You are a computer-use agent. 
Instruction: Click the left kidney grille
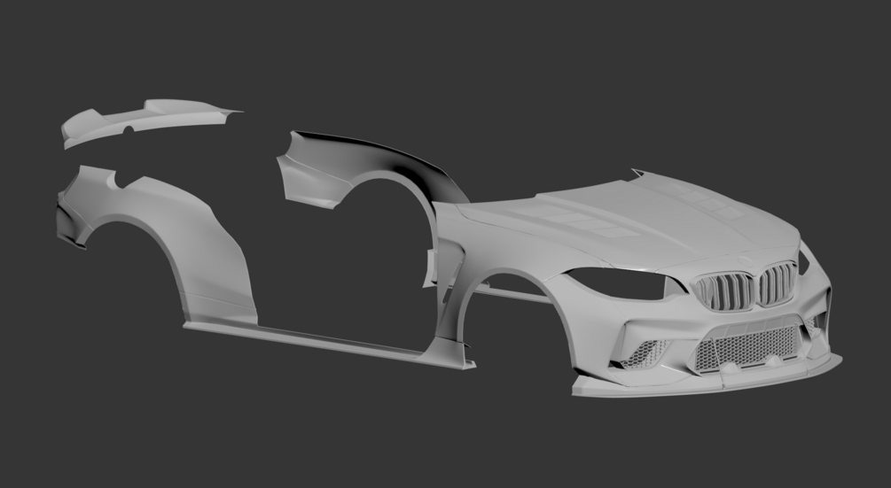(725, 291)
